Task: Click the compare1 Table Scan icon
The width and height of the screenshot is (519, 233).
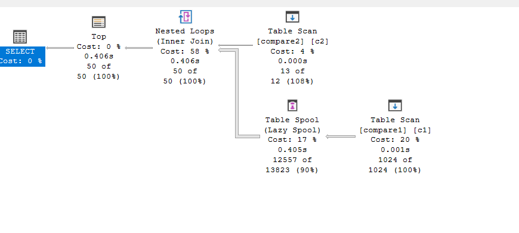Action: pos(395,105)
